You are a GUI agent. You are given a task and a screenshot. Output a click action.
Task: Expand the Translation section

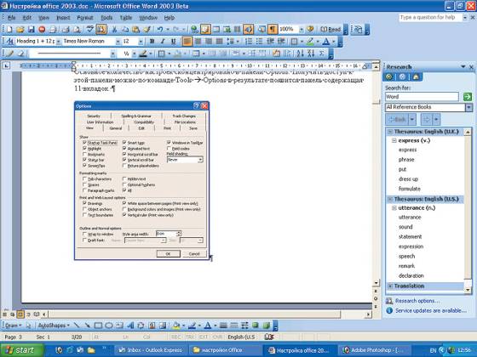390,286
